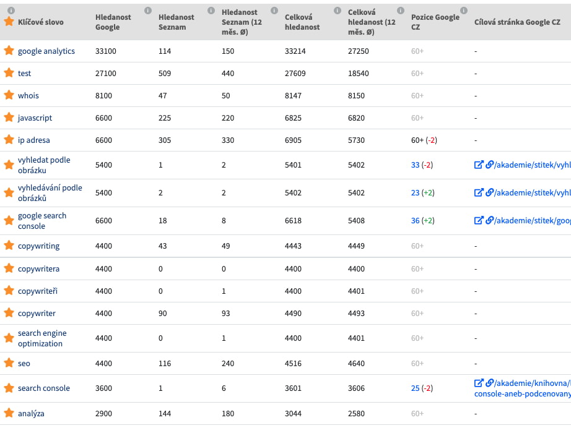The width and height of the screenshot is (571, 428).
Task: Click the value 3044 in analýza row
Action: tap(293, 413)
